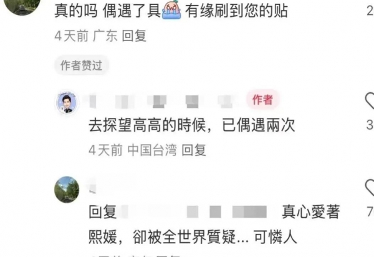Like the author's reply with heart icon
The width and height of the screenshot is (374, 257).
pos(370,100)
